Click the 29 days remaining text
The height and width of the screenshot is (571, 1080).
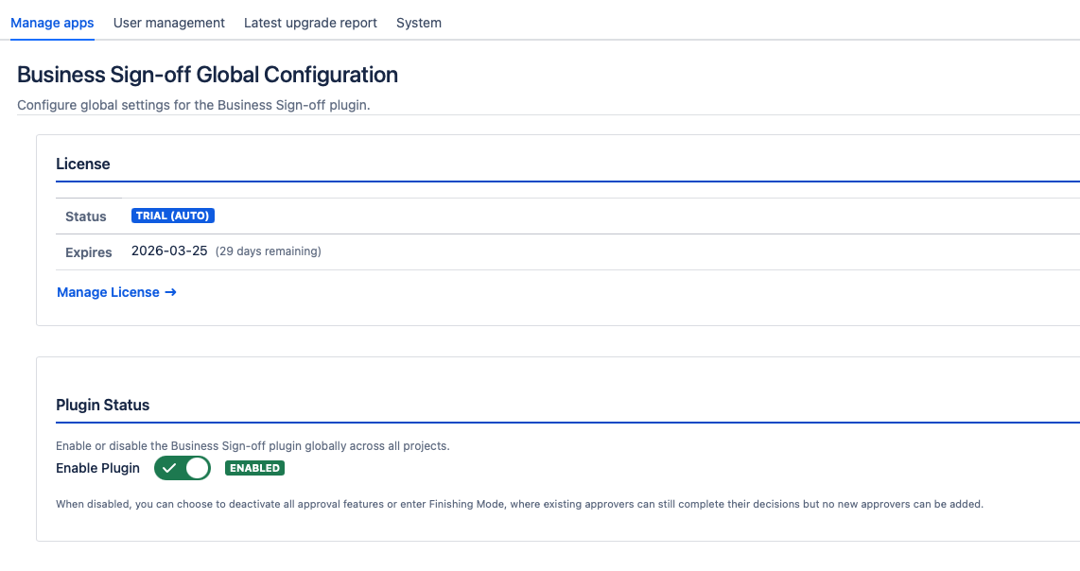[x=268, y=251]
